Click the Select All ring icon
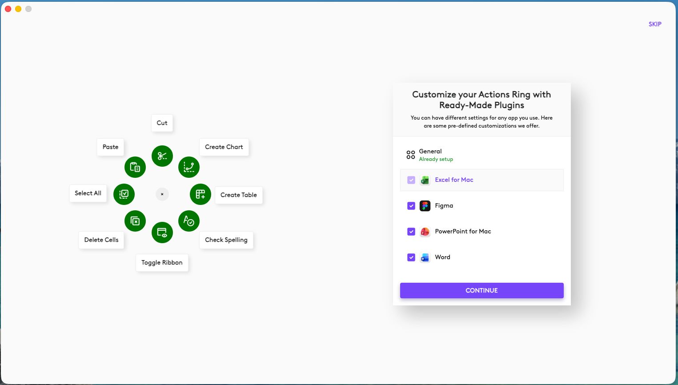The width and height of the screenshot is (678, 385). 124,194
